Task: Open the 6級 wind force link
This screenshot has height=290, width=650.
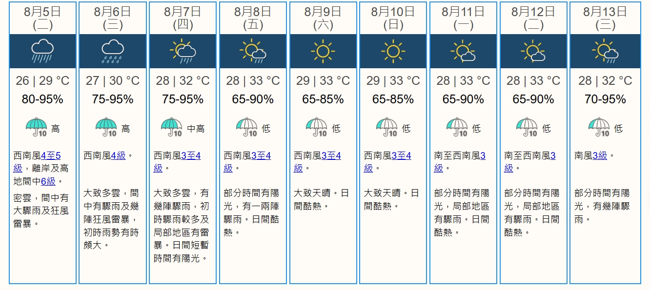Action: pos(48,181)
